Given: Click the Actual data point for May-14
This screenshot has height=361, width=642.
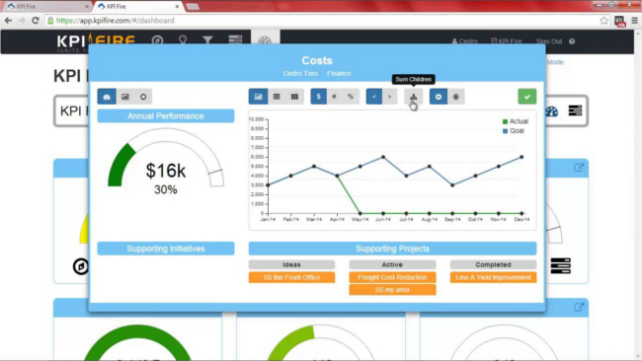Looking at the screenshot, I should [x=361, y=213].
